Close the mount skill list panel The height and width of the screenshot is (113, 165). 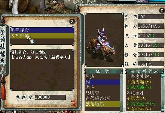click(72, 21)
